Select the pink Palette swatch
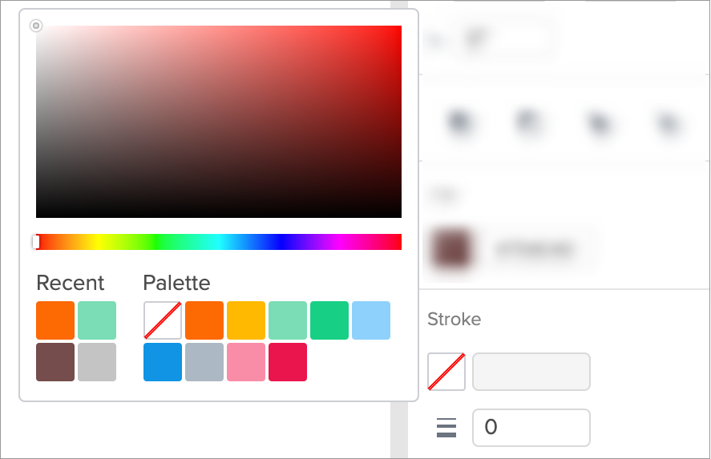 [246, 362]
